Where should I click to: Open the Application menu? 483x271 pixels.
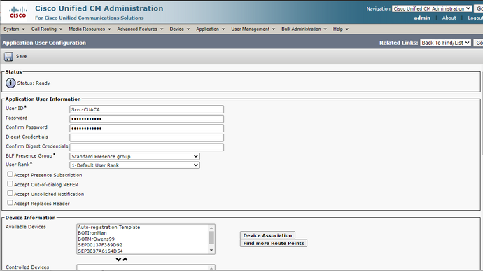211,29
